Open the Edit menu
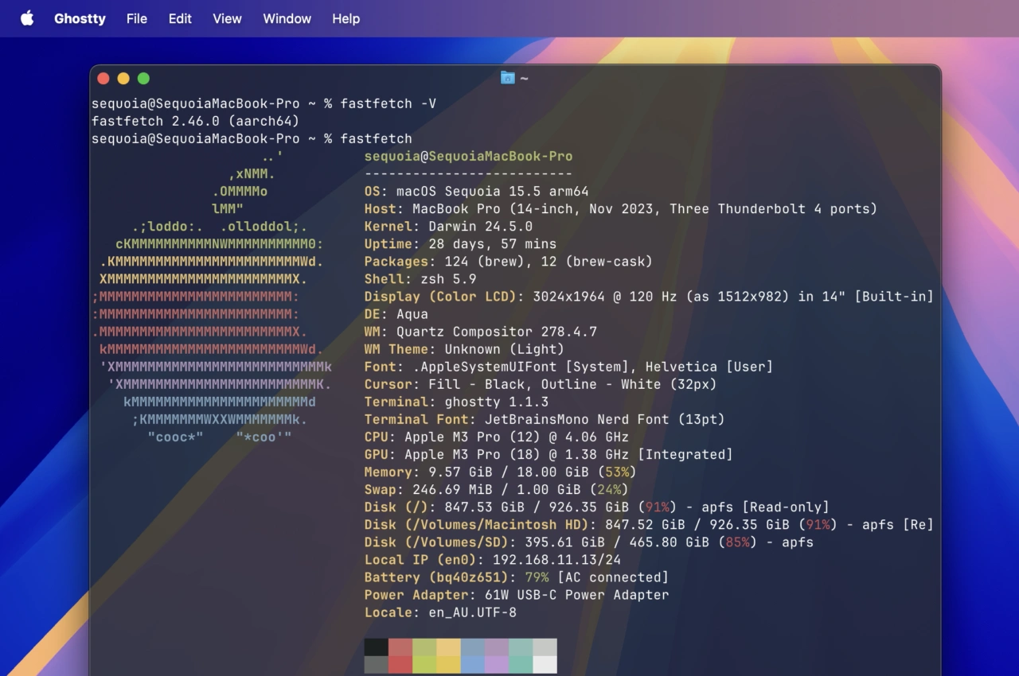1019x676 pixels. (x=180, y=18)
